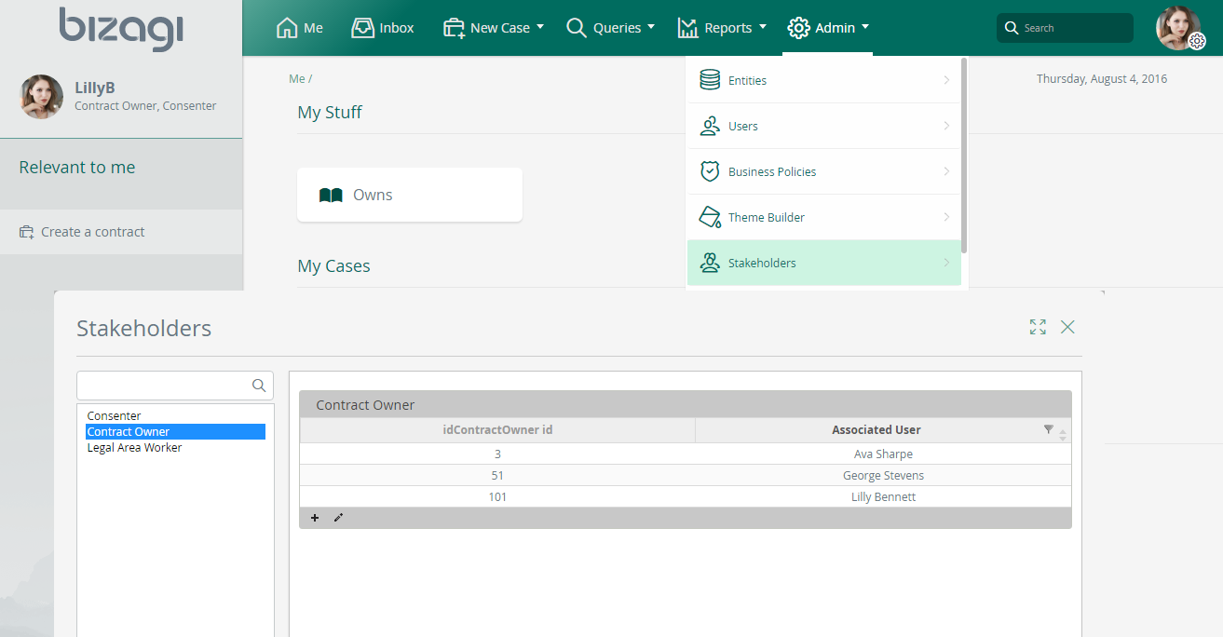
Task: Select Theme Builder in Admin menu
Action: click(x=824, y=217)
